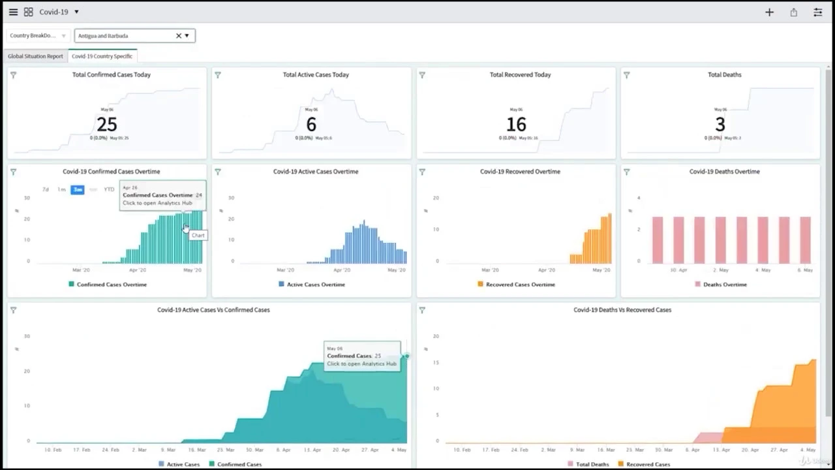Clear the Antigua and Barbuda selection
The height and width of the screenshot is (470, 835).
coord(178,36)
